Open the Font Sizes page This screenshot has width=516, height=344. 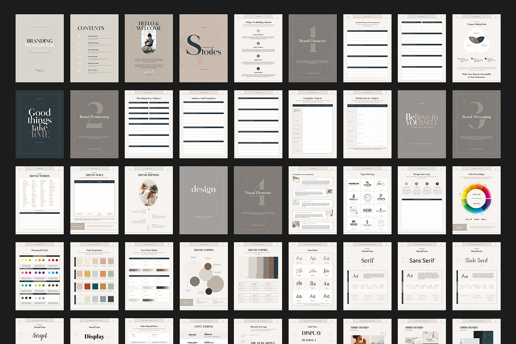313,331
